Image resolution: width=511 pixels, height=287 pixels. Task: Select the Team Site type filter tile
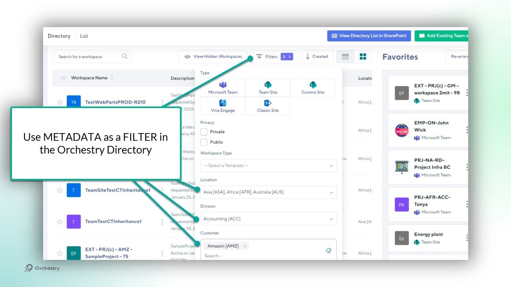(268, 88)
